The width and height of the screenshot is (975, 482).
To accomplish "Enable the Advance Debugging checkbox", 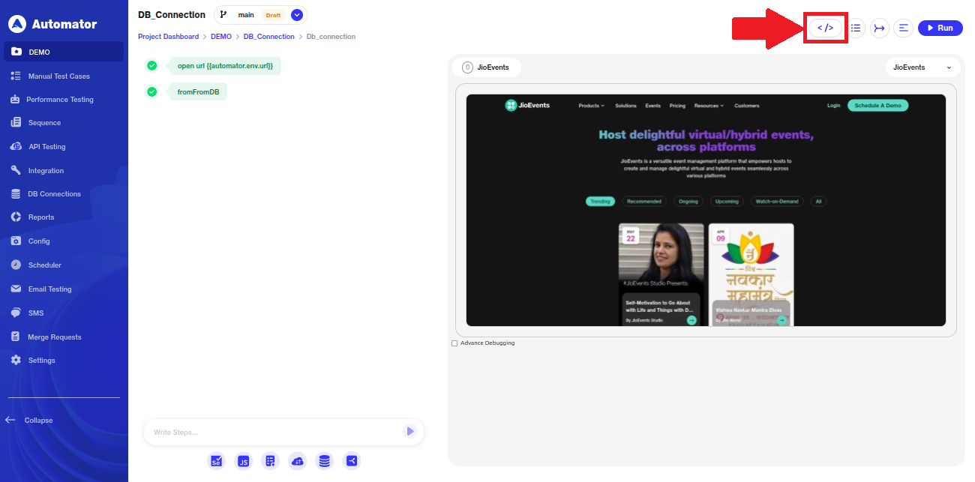I will (454, 343).
